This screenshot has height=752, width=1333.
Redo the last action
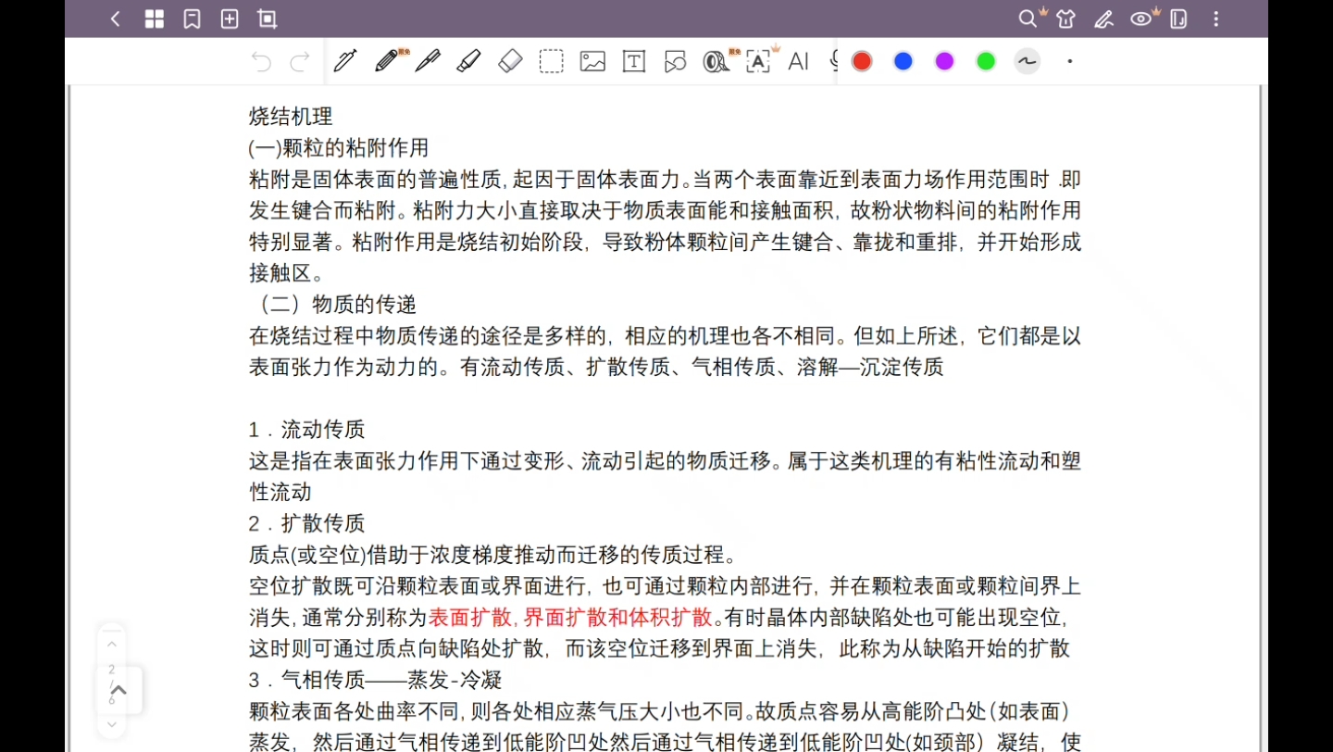pyautogui.click(x=300, y=62)
